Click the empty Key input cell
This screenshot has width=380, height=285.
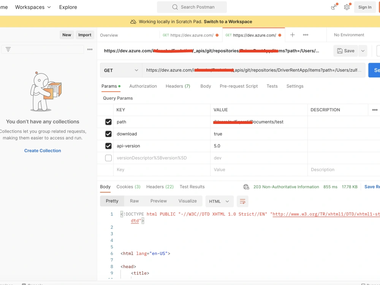coord(161,170)
